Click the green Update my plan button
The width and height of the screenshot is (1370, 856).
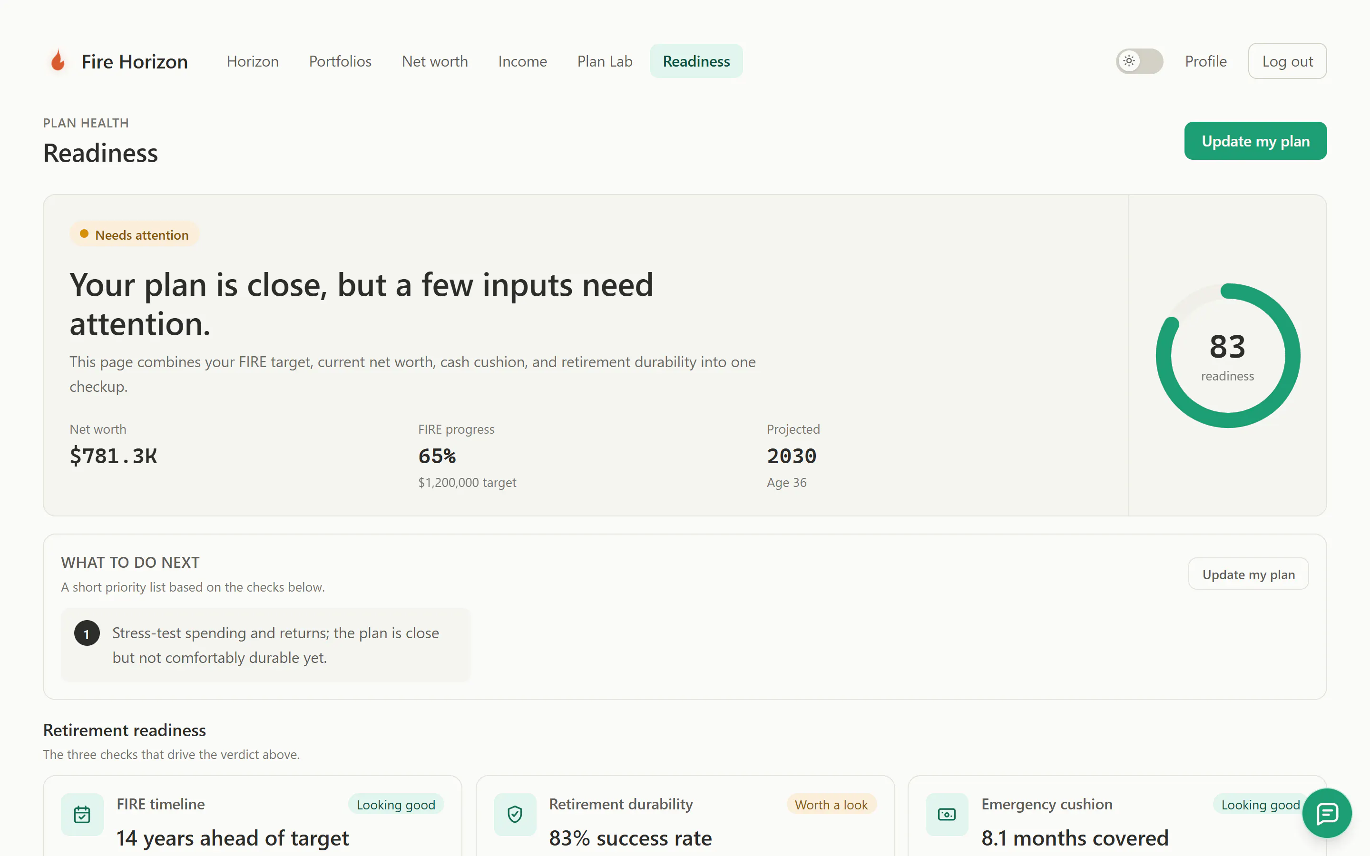coord(1255,141)
